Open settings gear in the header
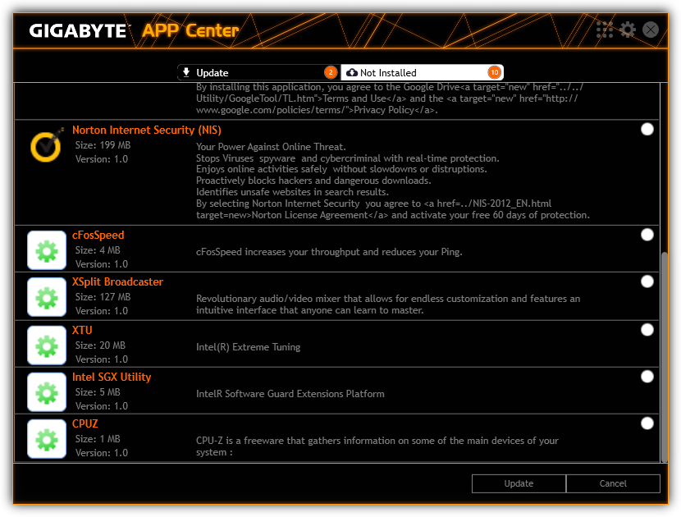The height and width of the screenshot is (517, 681). [628, 30]
